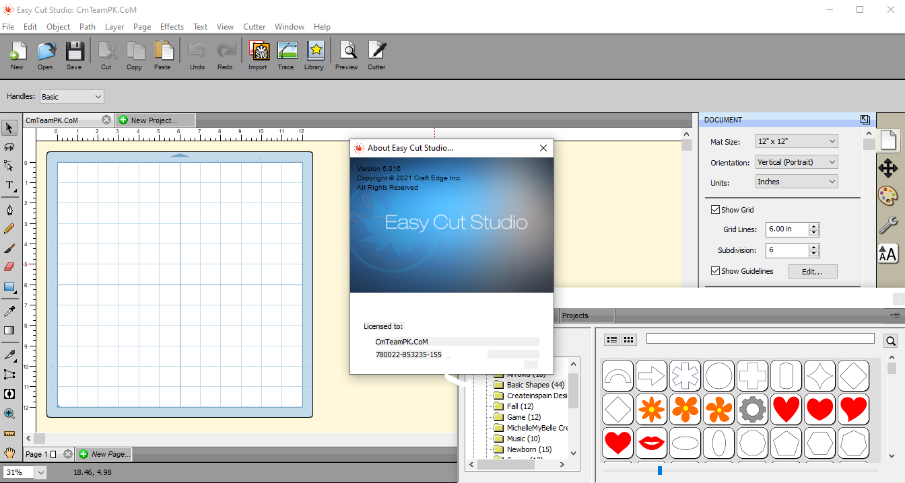Image resolution: width=905 pixels, height=483 pixels.
Task: Click the library search magnifier button
Action: [x=890, y=340]
